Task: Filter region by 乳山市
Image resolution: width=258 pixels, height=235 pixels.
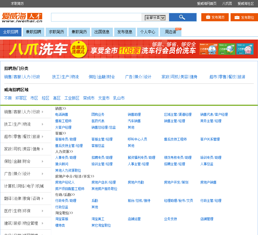Action: (x=119, y=98)
